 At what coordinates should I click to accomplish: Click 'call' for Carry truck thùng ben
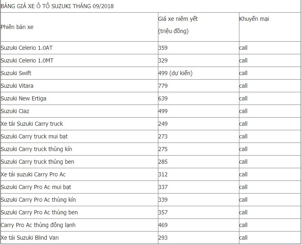click(x=243, y=162)
